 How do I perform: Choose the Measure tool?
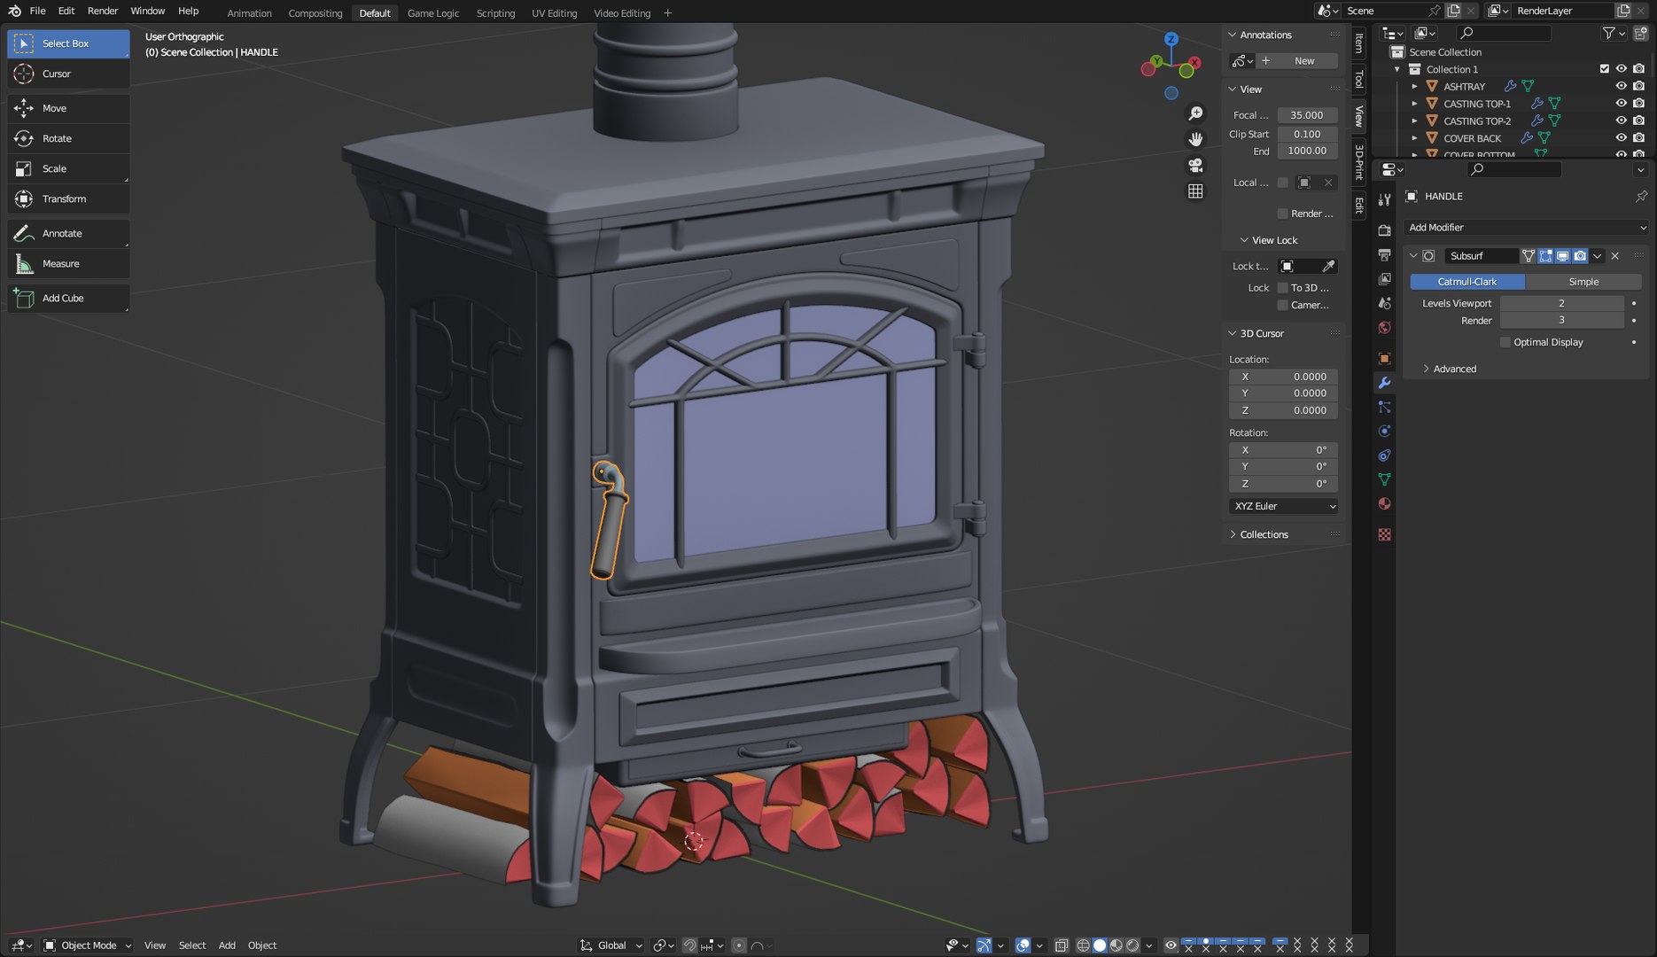[x=68, y=263]
